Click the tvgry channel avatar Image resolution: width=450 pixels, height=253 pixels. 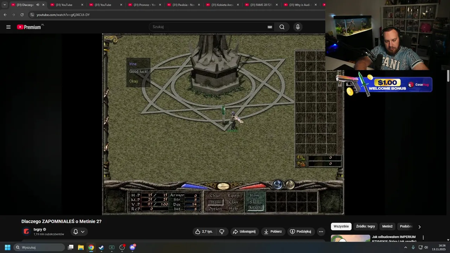tap(26, 231)
